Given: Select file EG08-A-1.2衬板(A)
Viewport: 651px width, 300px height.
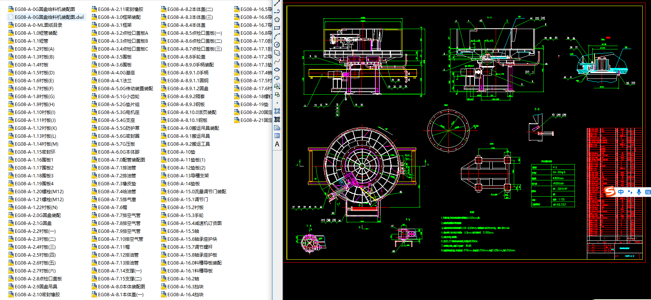Looking at the screenshot, I should [31, 49].
